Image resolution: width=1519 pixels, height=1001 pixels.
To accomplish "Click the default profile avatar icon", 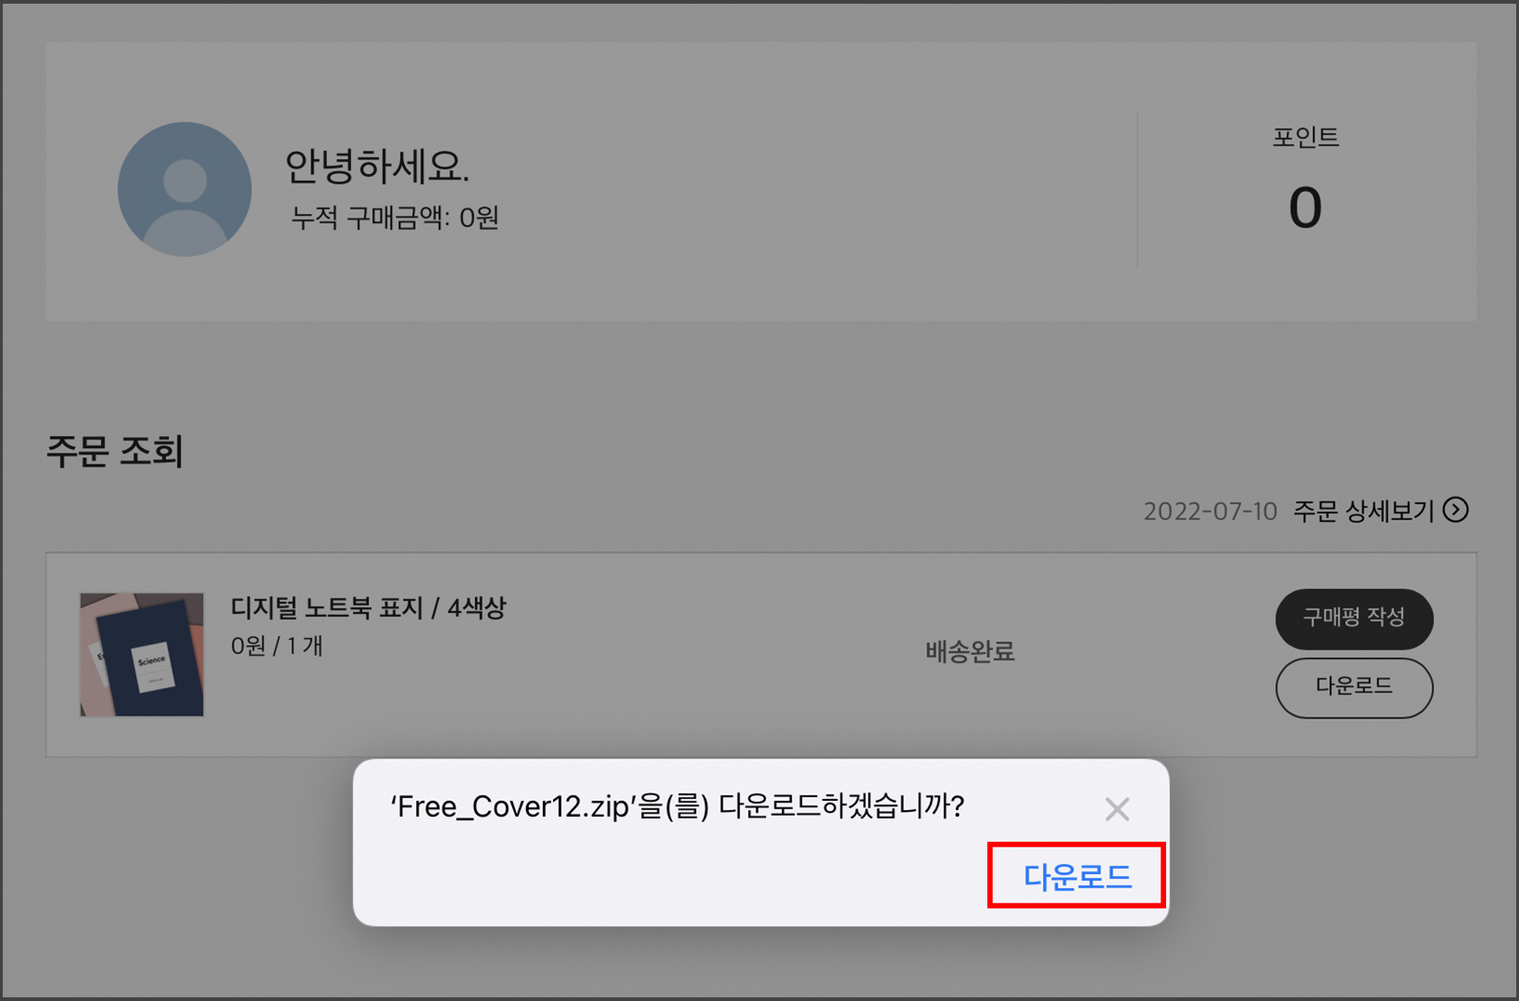I will (184, 189).
